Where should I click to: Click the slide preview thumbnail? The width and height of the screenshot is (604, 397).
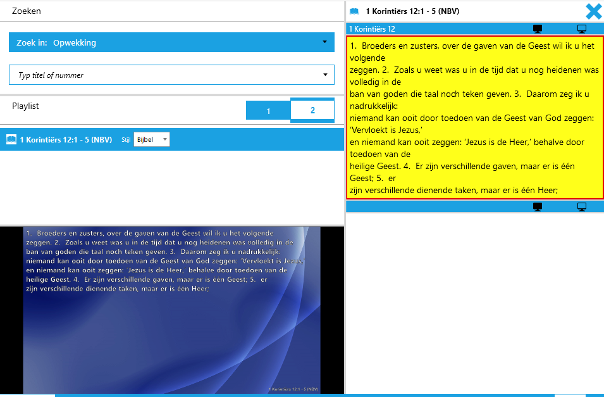[172, 310]
